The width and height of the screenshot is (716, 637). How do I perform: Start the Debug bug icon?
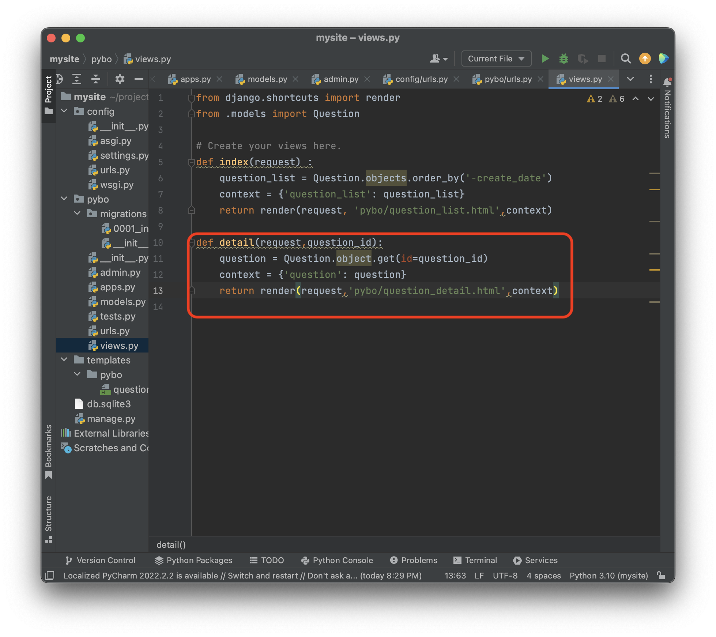tap(564, 59)
